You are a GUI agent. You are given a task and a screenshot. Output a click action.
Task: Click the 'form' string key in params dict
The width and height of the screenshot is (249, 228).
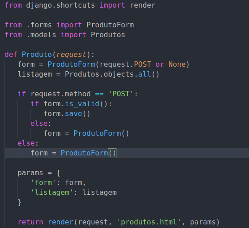coord(43,183)
